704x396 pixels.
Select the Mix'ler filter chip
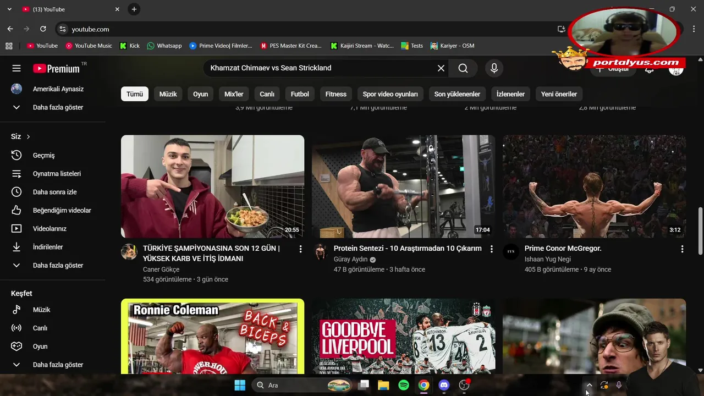(x=234, y=94)
